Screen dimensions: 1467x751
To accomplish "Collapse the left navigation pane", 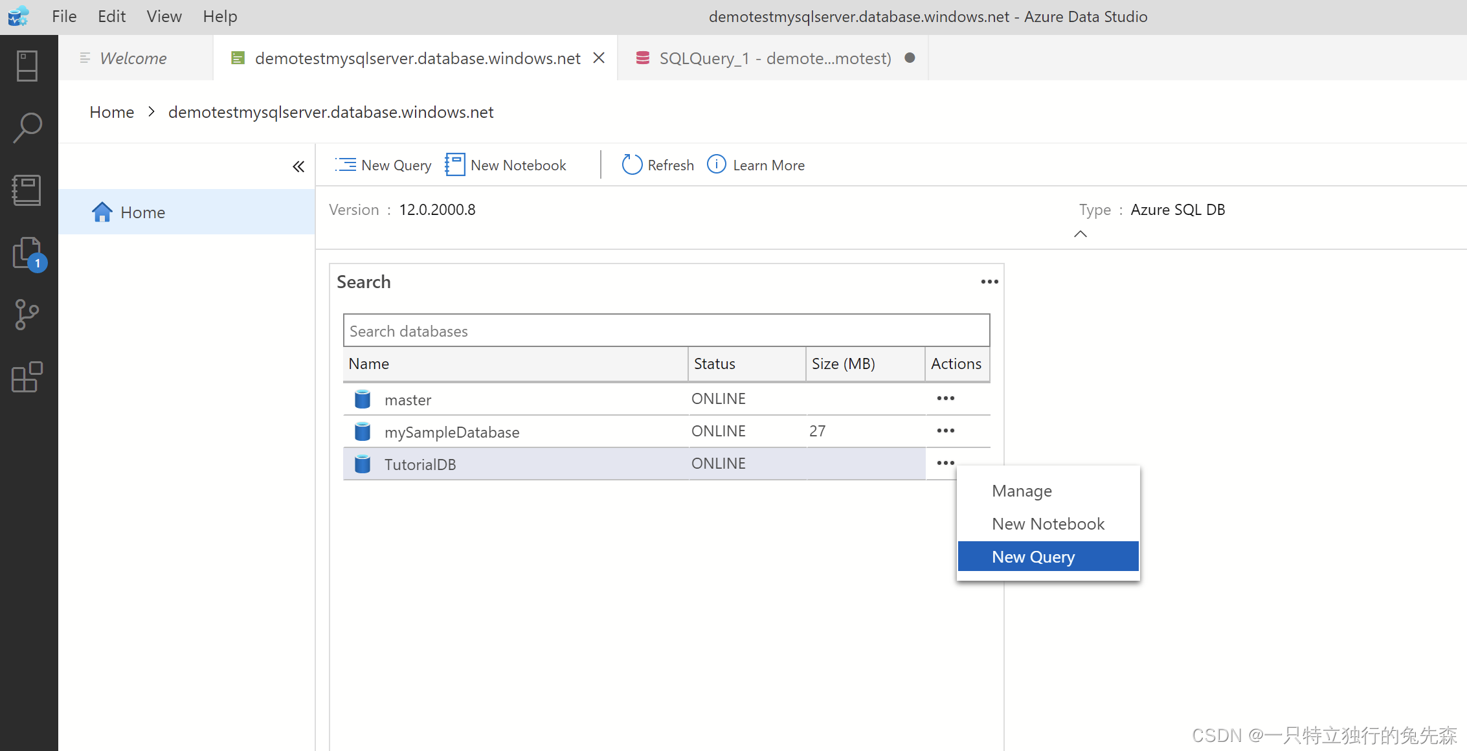I will click(x=298, y=167).
